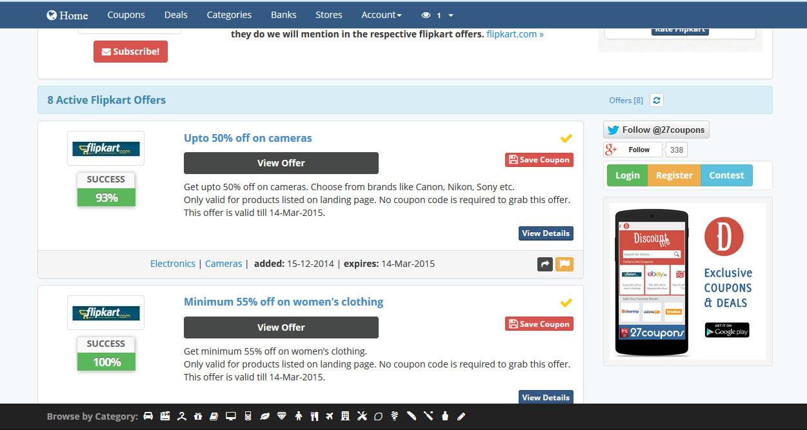
Task: Open the Deals menu item
Action: (176, 15)
